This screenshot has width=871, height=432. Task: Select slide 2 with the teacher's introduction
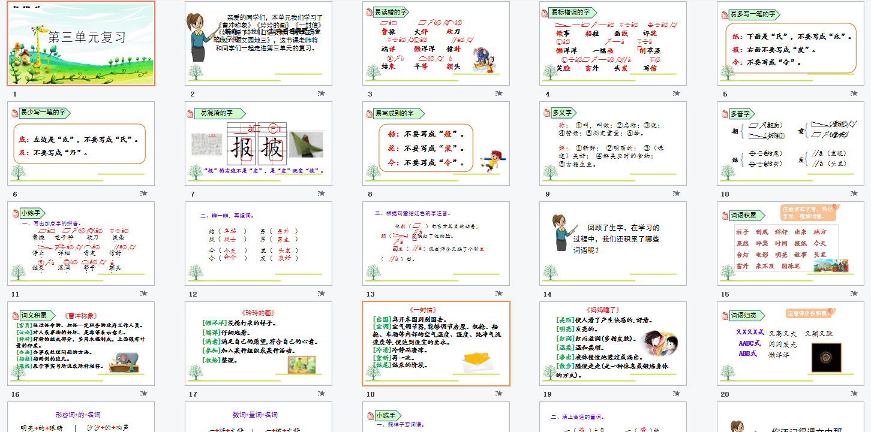tap(259, 43)
